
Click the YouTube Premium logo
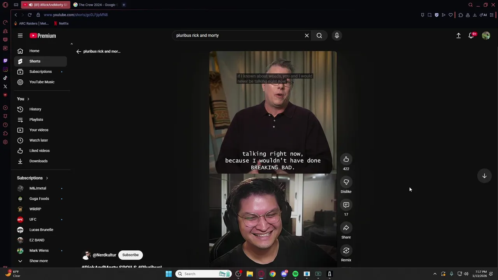click(43, 35)
